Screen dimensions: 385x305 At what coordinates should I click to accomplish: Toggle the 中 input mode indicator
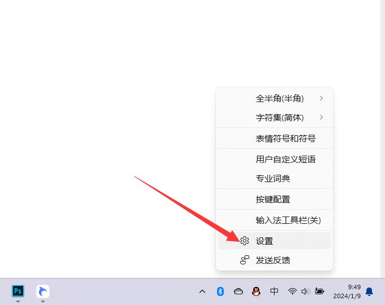tap(274, 291)
